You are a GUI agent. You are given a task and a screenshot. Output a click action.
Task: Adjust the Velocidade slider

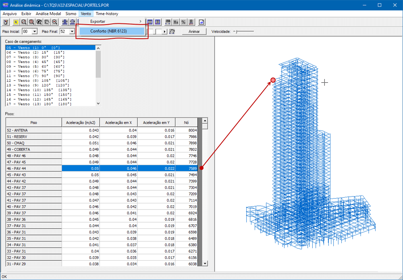point(244,31)
